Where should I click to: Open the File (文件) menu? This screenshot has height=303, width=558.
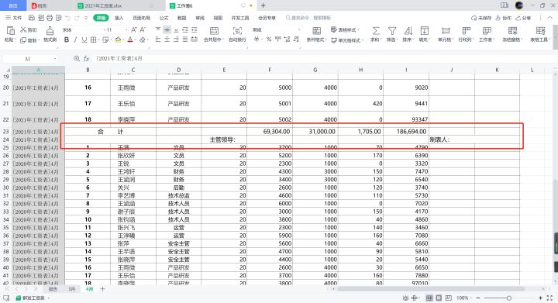(14, 18)
